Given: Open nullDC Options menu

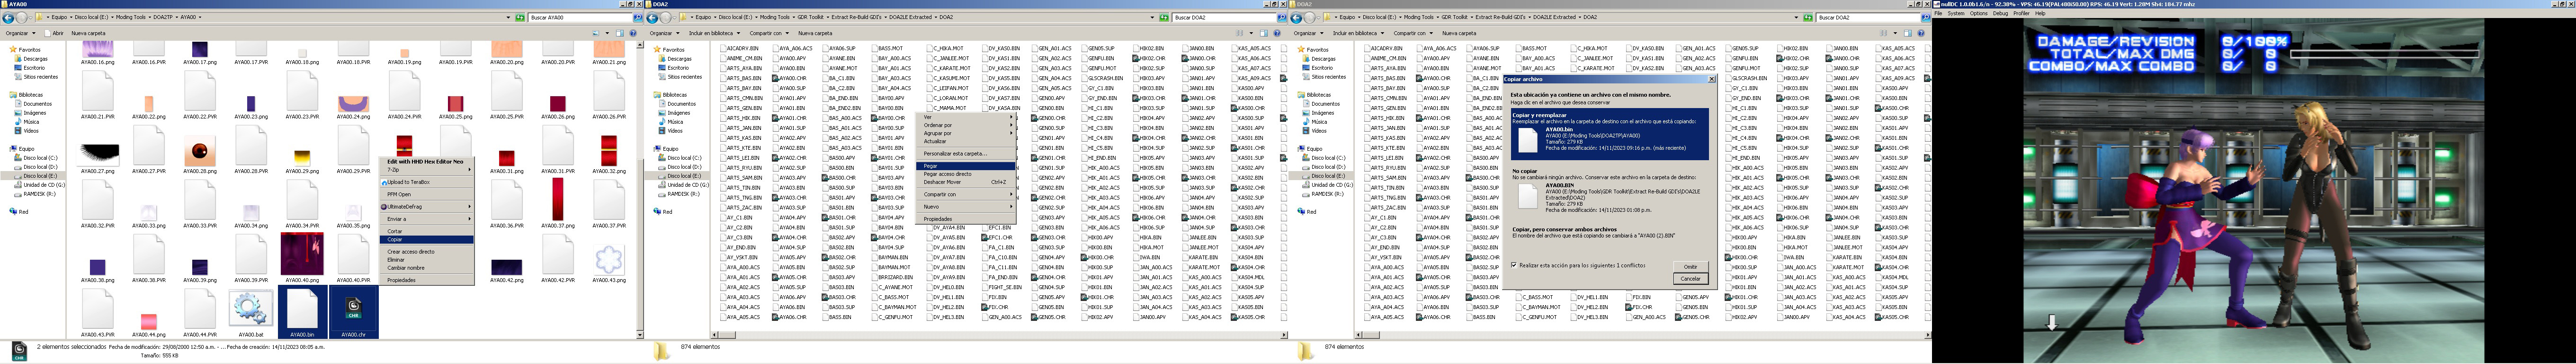Looking at the screenshot, I should point(1978,13).
